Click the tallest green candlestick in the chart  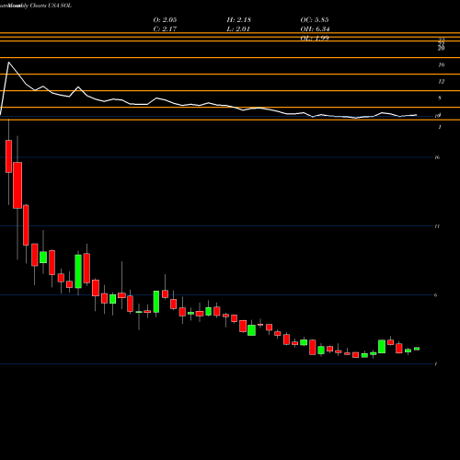point(78,271)
